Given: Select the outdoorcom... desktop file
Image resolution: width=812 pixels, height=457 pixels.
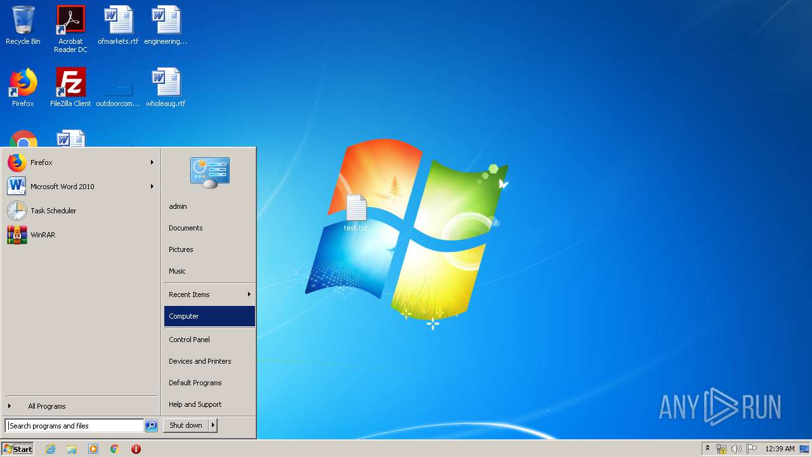Looking at the screenshot, I should [118, 88].
